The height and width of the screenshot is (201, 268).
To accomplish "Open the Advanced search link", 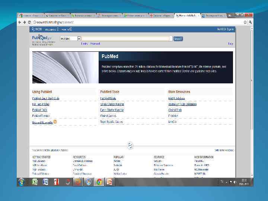I will pos(95,44).
